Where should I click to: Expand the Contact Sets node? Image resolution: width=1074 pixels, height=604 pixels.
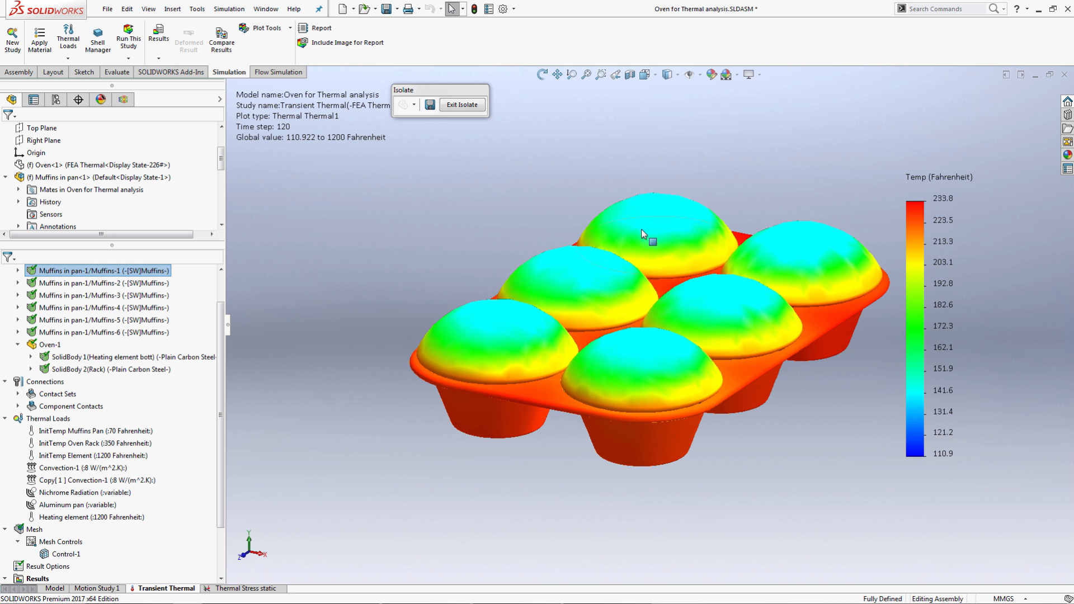tap(18, 394)
